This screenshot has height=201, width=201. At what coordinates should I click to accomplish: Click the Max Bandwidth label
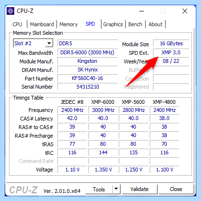tap(36, 53)
